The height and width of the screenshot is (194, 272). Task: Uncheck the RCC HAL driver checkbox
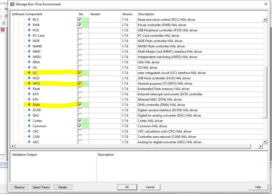pyautogui.click(x=80, y=20)
